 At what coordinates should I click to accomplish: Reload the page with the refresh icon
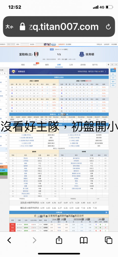(108, 27)
